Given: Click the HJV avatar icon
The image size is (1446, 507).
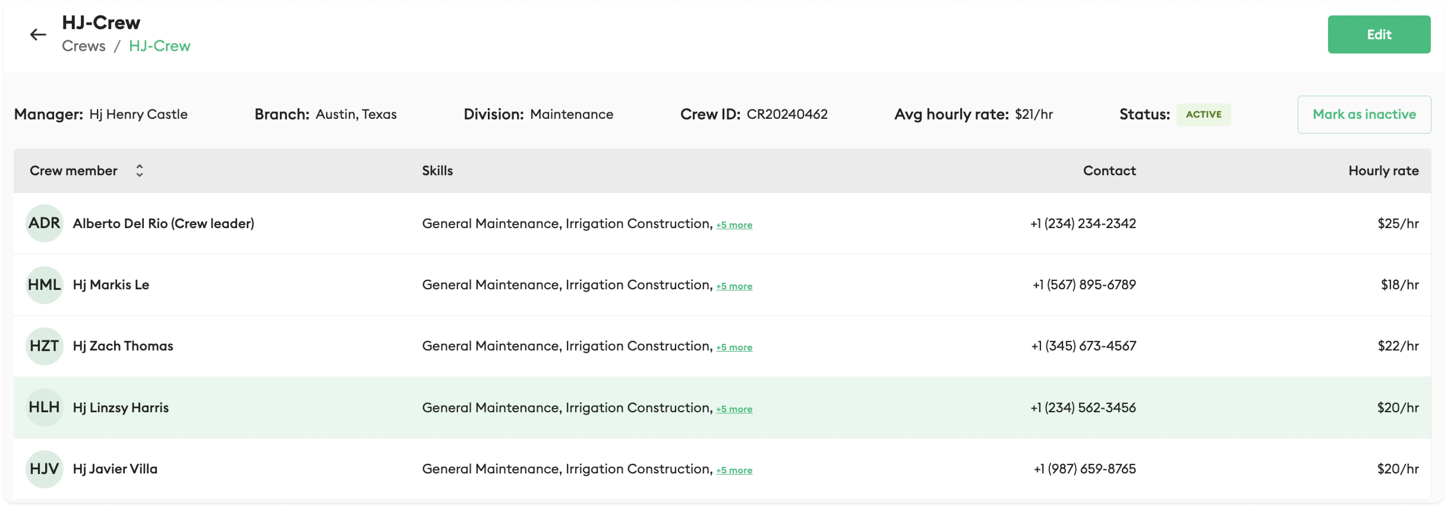Looking at the screenshot, I should [x=44, y=469].
